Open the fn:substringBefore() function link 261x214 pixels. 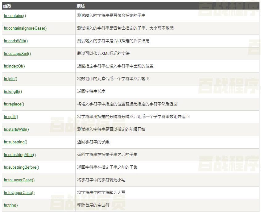(x=21, y=167)
